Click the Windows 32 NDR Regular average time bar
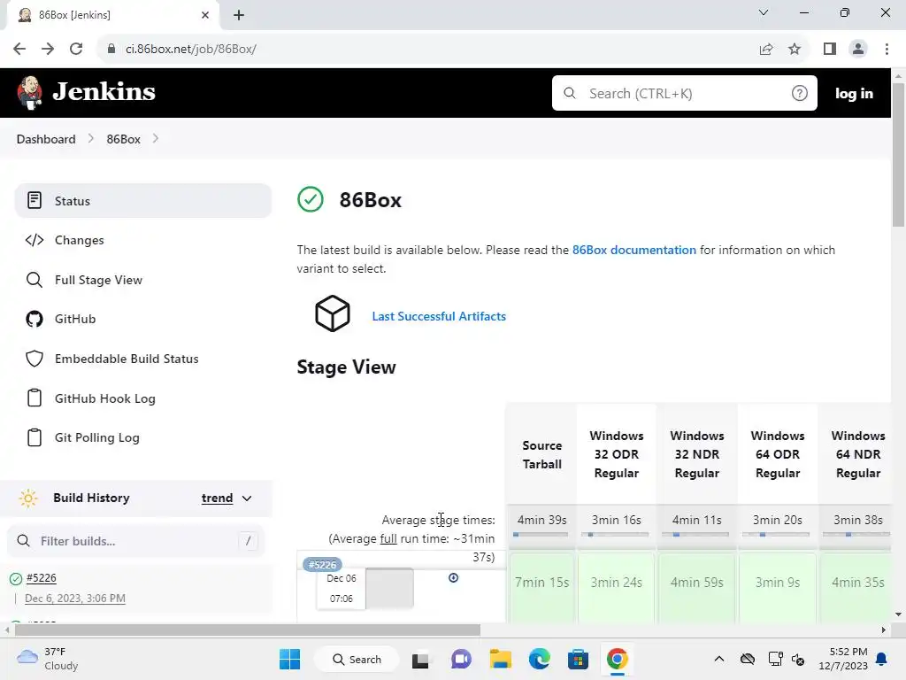Viewport: 906px width, 680px height. point(696,534)
